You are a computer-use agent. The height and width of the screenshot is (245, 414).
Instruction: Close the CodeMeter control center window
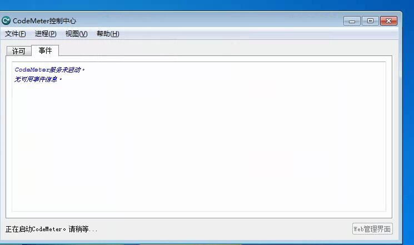tap(388, 21)
